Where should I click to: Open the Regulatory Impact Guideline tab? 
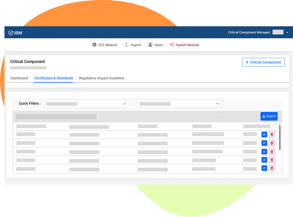click(101, 78)
